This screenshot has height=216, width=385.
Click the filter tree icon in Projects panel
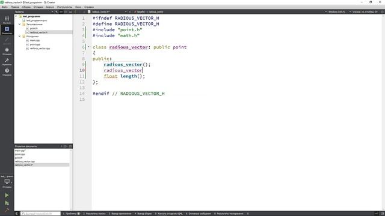click(x=57, y=12)
